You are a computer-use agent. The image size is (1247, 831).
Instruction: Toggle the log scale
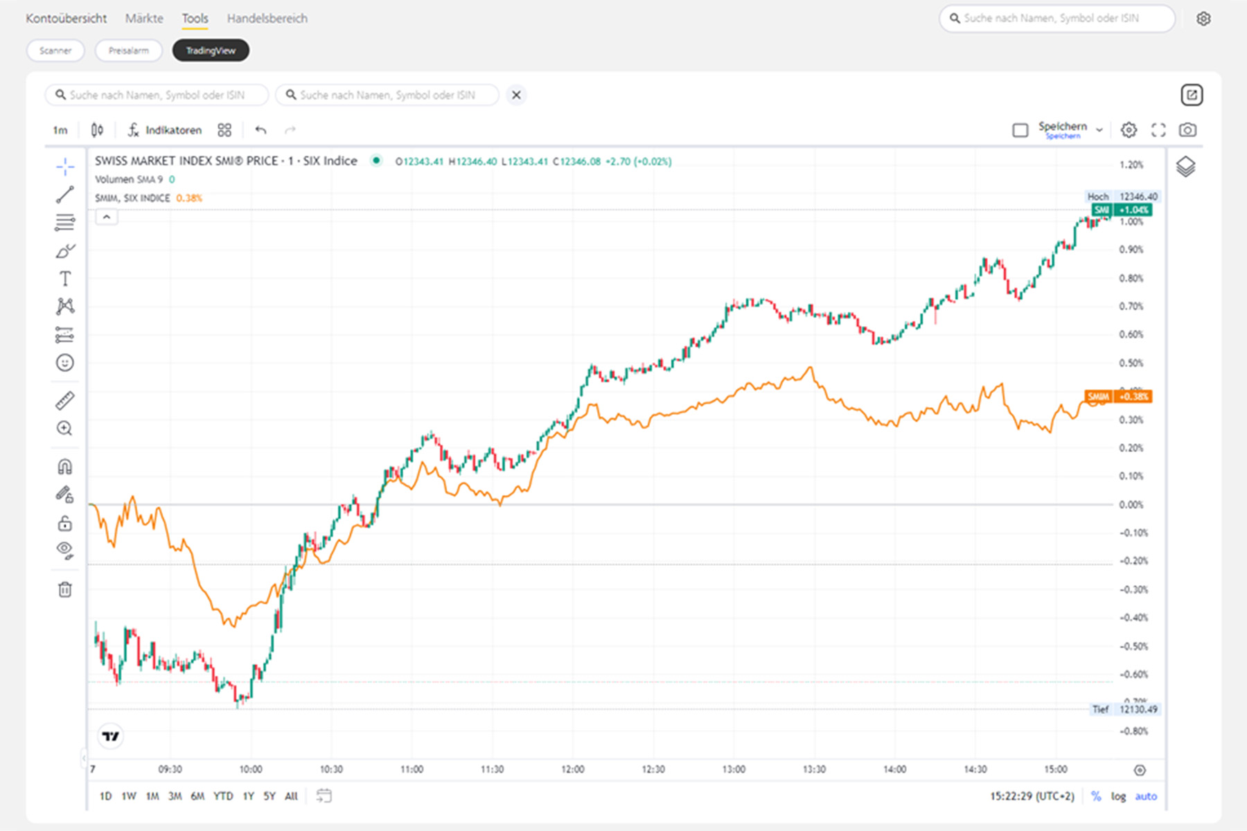(x=1118, y=796)
